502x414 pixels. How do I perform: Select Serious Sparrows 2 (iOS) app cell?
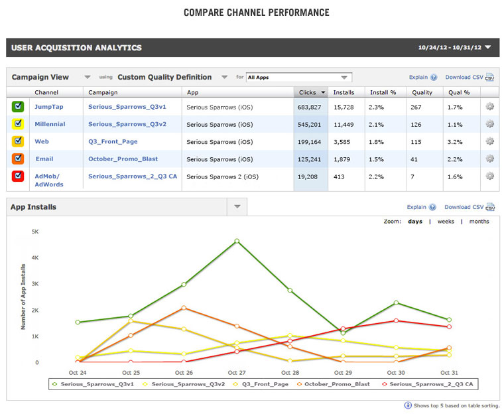237,179
